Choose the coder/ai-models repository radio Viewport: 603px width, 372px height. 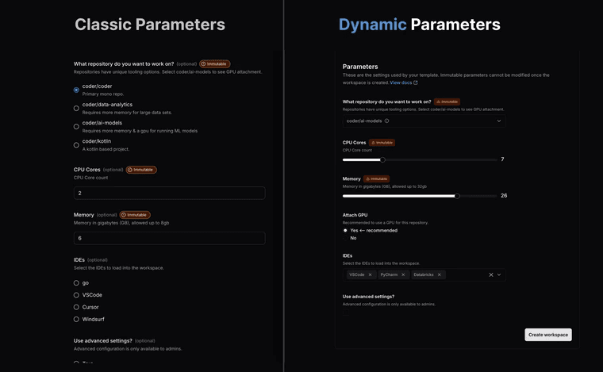pyautogui.click(x=76, y=127)
